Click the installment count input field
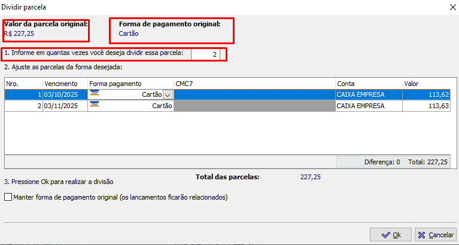This screenshot has height=245, width=459. click(205, 54)
